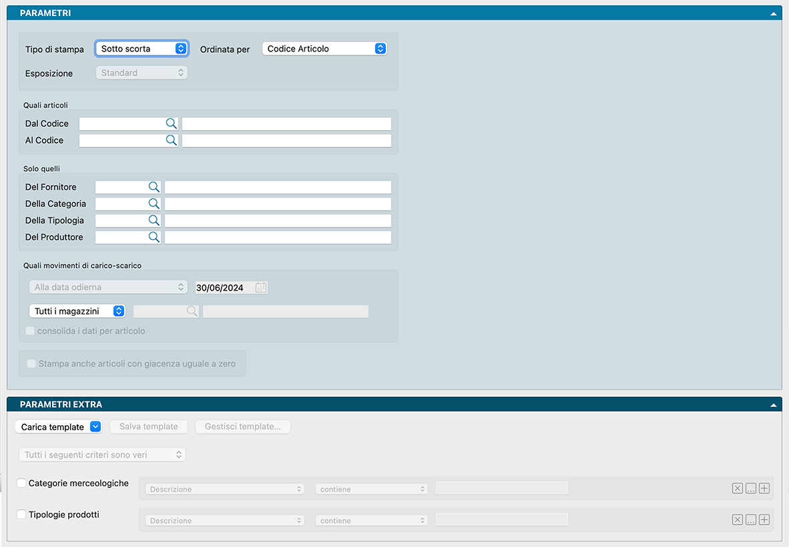This screenshot has width=789, height=547.
Task: Enable the Categorie merceologiche checkbox
Action: pyautogui.click(x=21, y=483)
